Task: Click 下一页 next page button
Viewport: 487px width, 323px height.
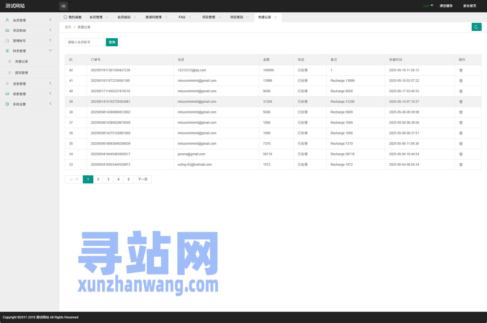Action: (x=143, y=179)
